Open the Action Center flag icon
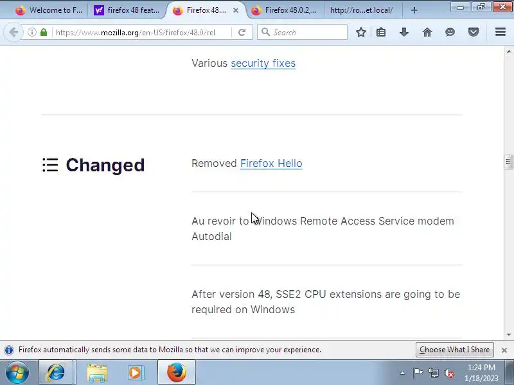514x385 pixels. point(418,373)
